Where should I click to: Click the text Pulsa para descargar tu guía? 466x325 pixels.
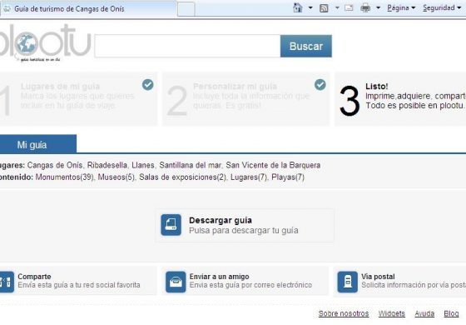coord(244,230)
